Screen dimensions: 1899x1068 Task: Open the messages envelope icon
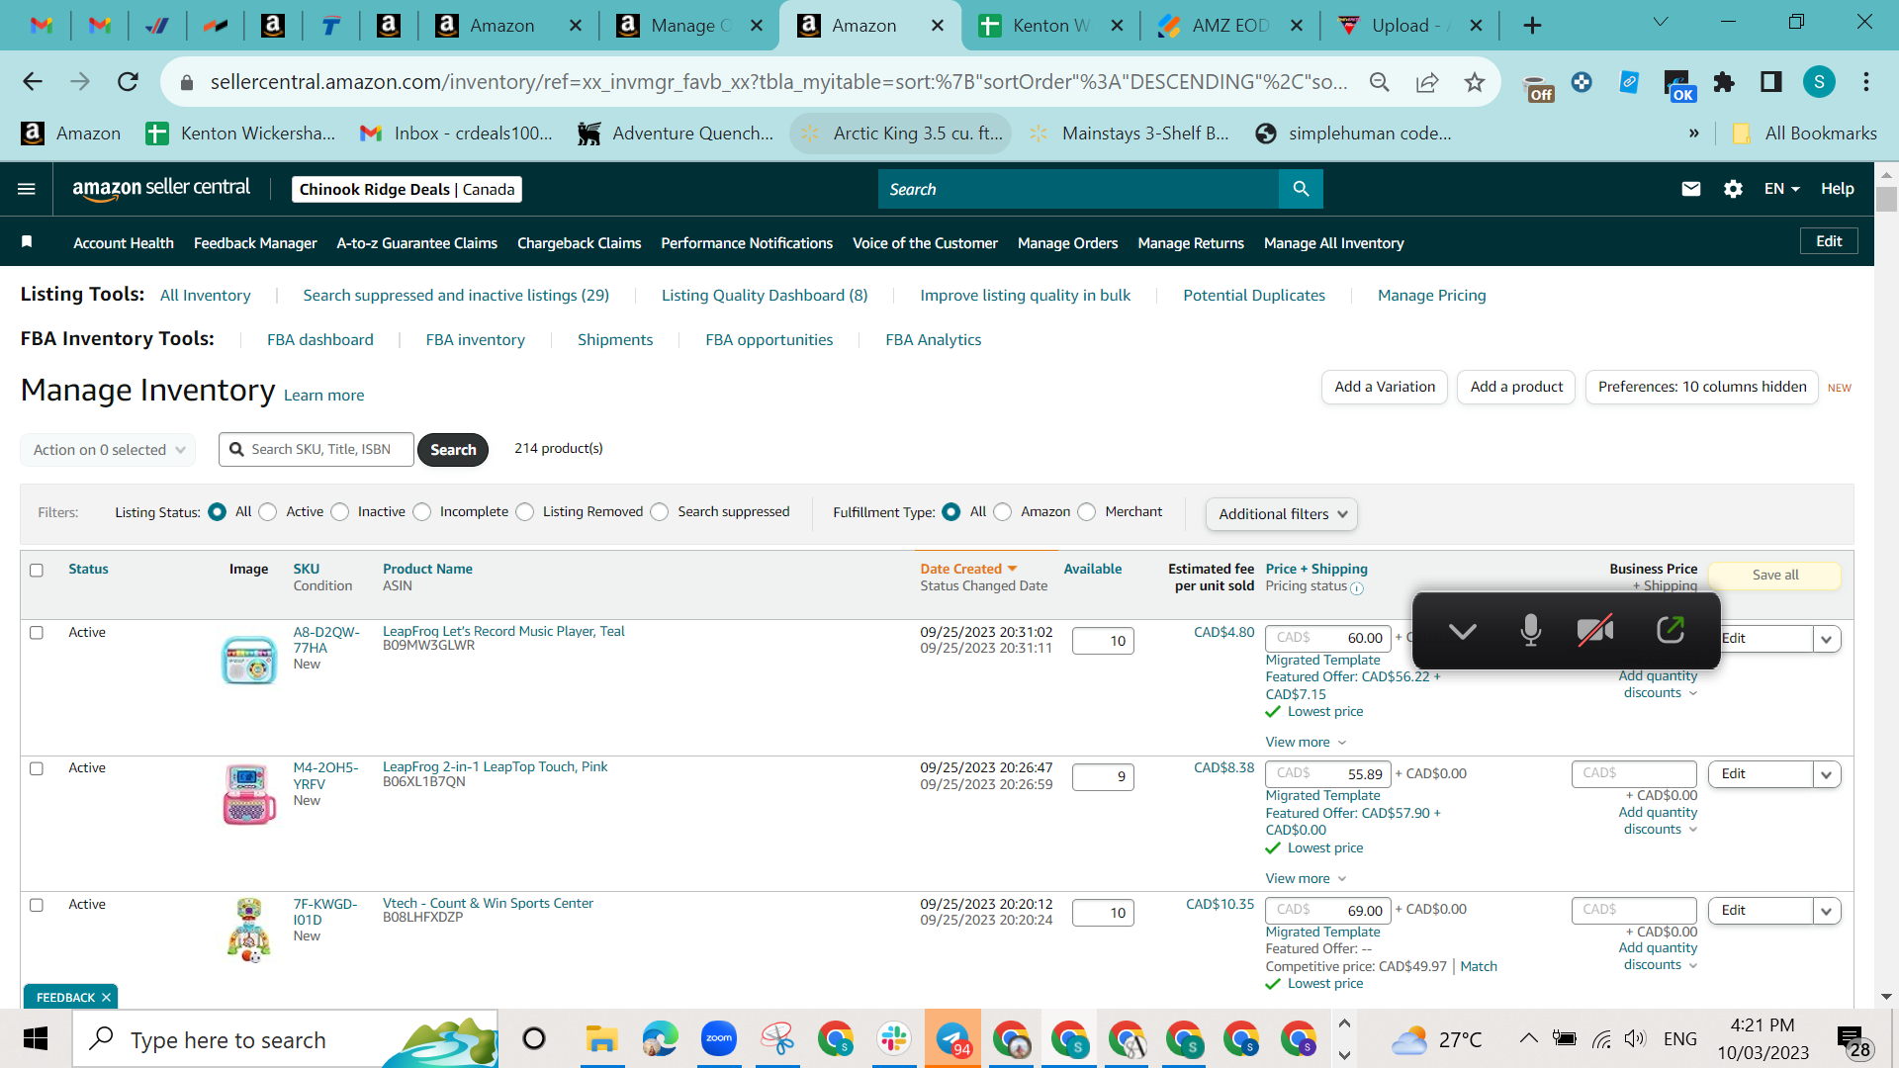click(1691, 189)
